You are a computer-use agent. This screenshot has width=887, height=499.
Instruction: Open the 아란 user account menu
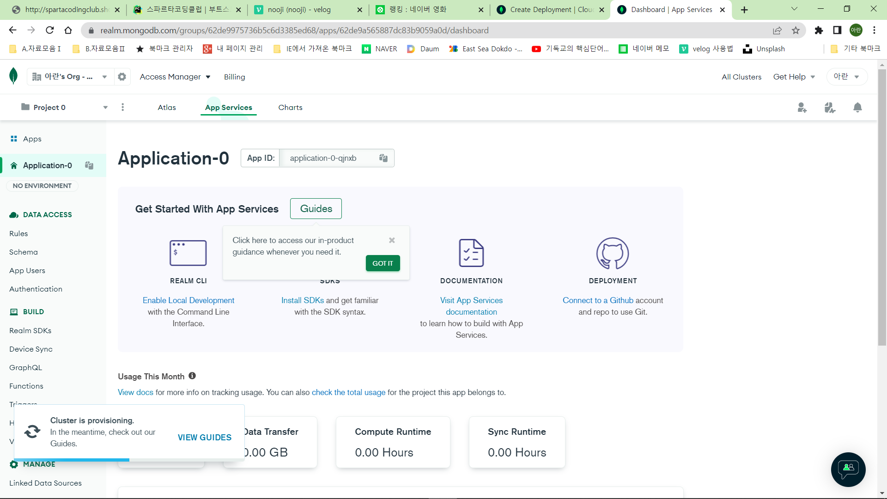pyautogui.click(x=847, y=77)
